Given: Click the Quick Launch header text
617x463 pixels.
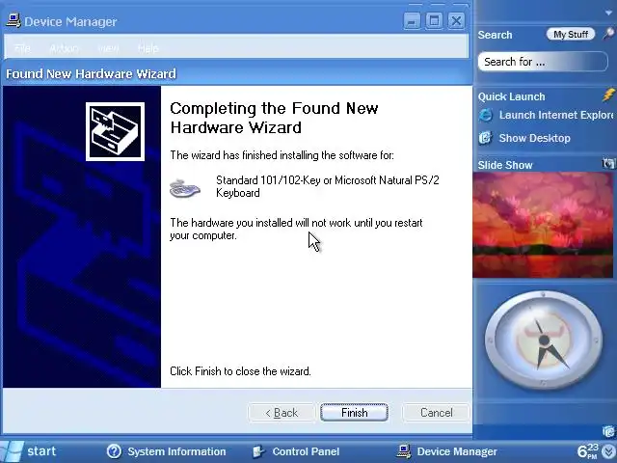Looking at the screenshot, I should pos(512,96).
